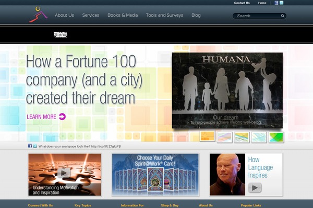Screen dimensions: 313x208
Task: Click the bald man's portrait photo
Action: click(x=227, y=174)
